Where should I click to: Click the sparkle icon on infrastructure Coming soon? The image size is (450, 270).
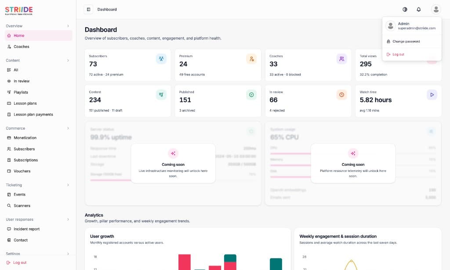[173, 153]
